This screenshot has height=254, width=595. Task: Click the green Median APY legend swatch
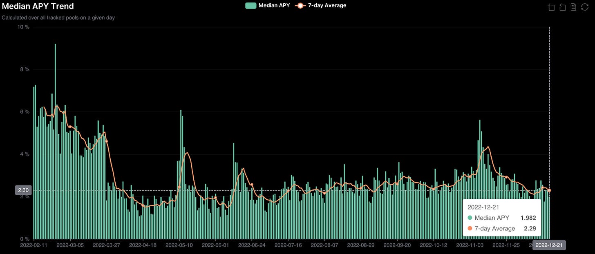click(251, 6)
